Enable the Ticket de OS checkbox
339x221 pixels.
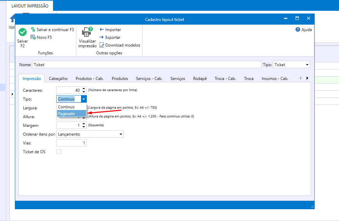tap(59, 152)
